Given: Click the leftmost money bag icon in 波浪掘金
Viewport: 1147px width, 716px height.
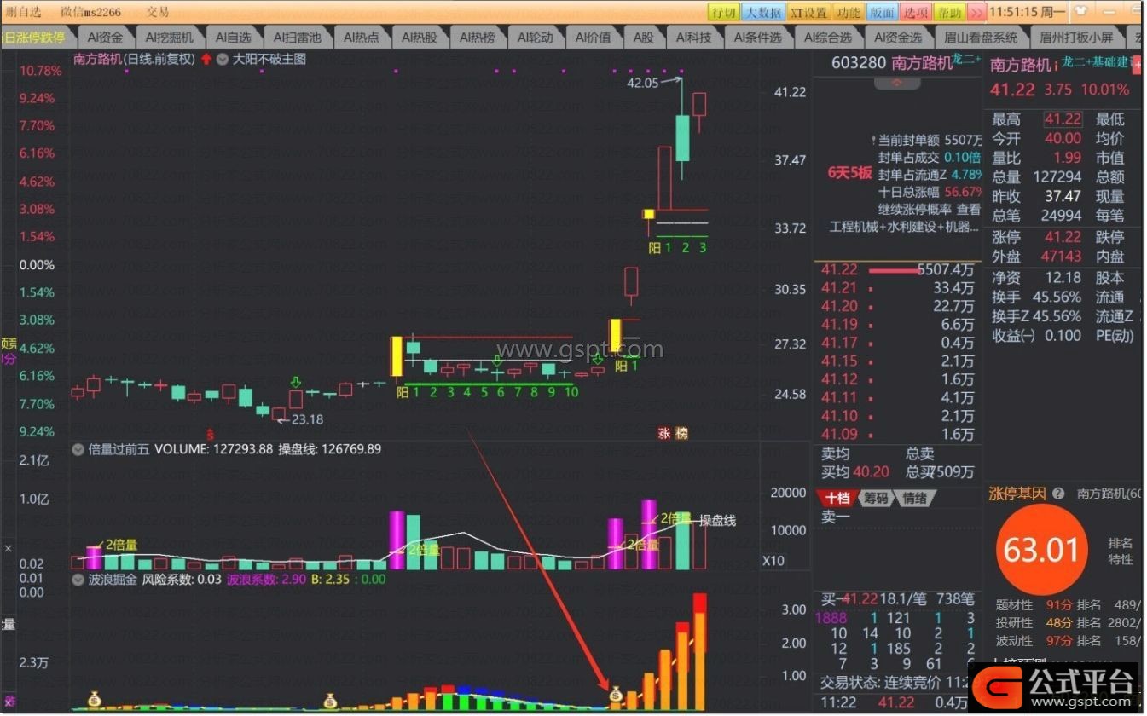Looking at the screenshot, I should pos(94,701).
